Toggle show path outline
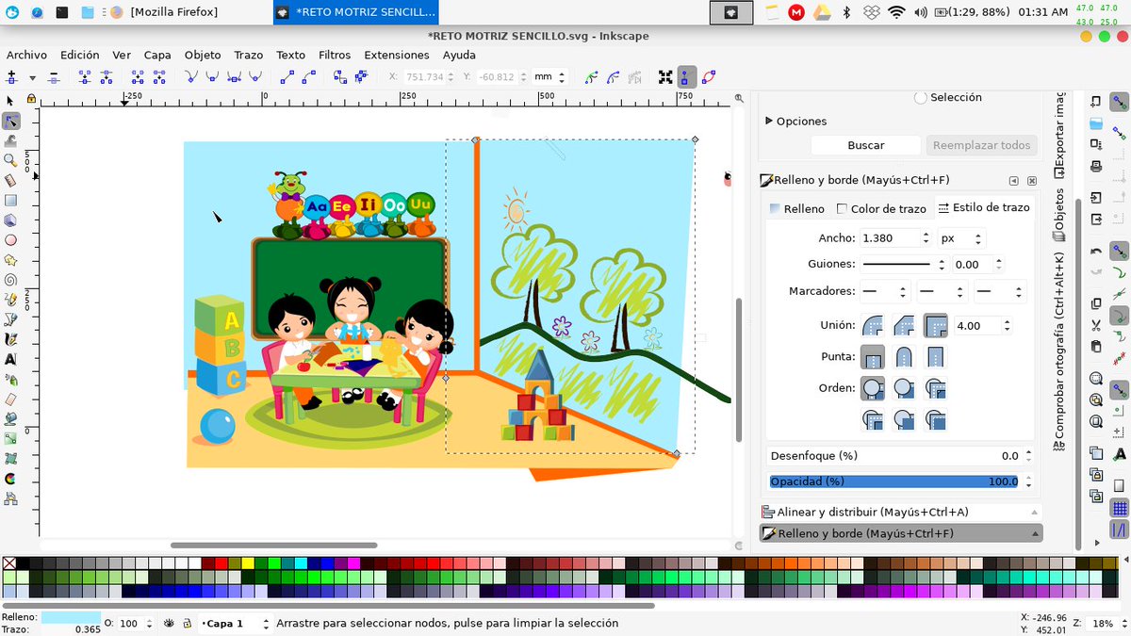This screenshot has height=636, width=1131. [x=707, y=77]
